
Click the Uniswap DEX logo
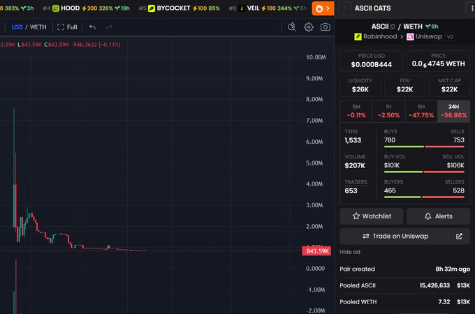410,36
